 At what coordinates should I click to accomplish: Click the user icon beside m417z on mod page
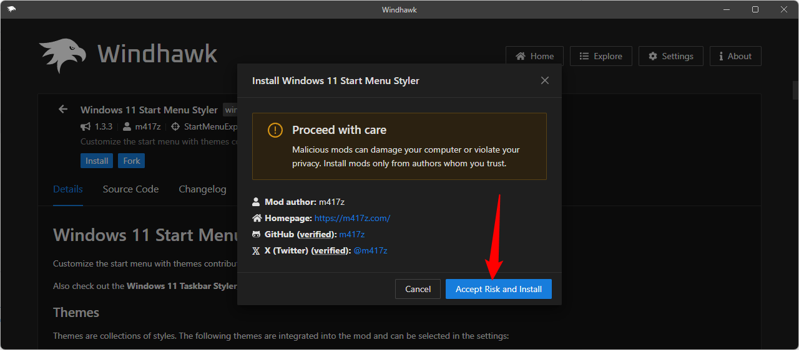point(127,126)
